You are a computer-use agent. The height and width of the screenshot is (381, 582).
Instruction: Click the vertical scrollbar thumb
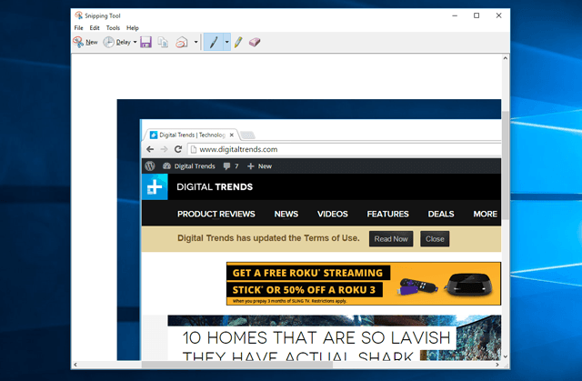(506, 165)
